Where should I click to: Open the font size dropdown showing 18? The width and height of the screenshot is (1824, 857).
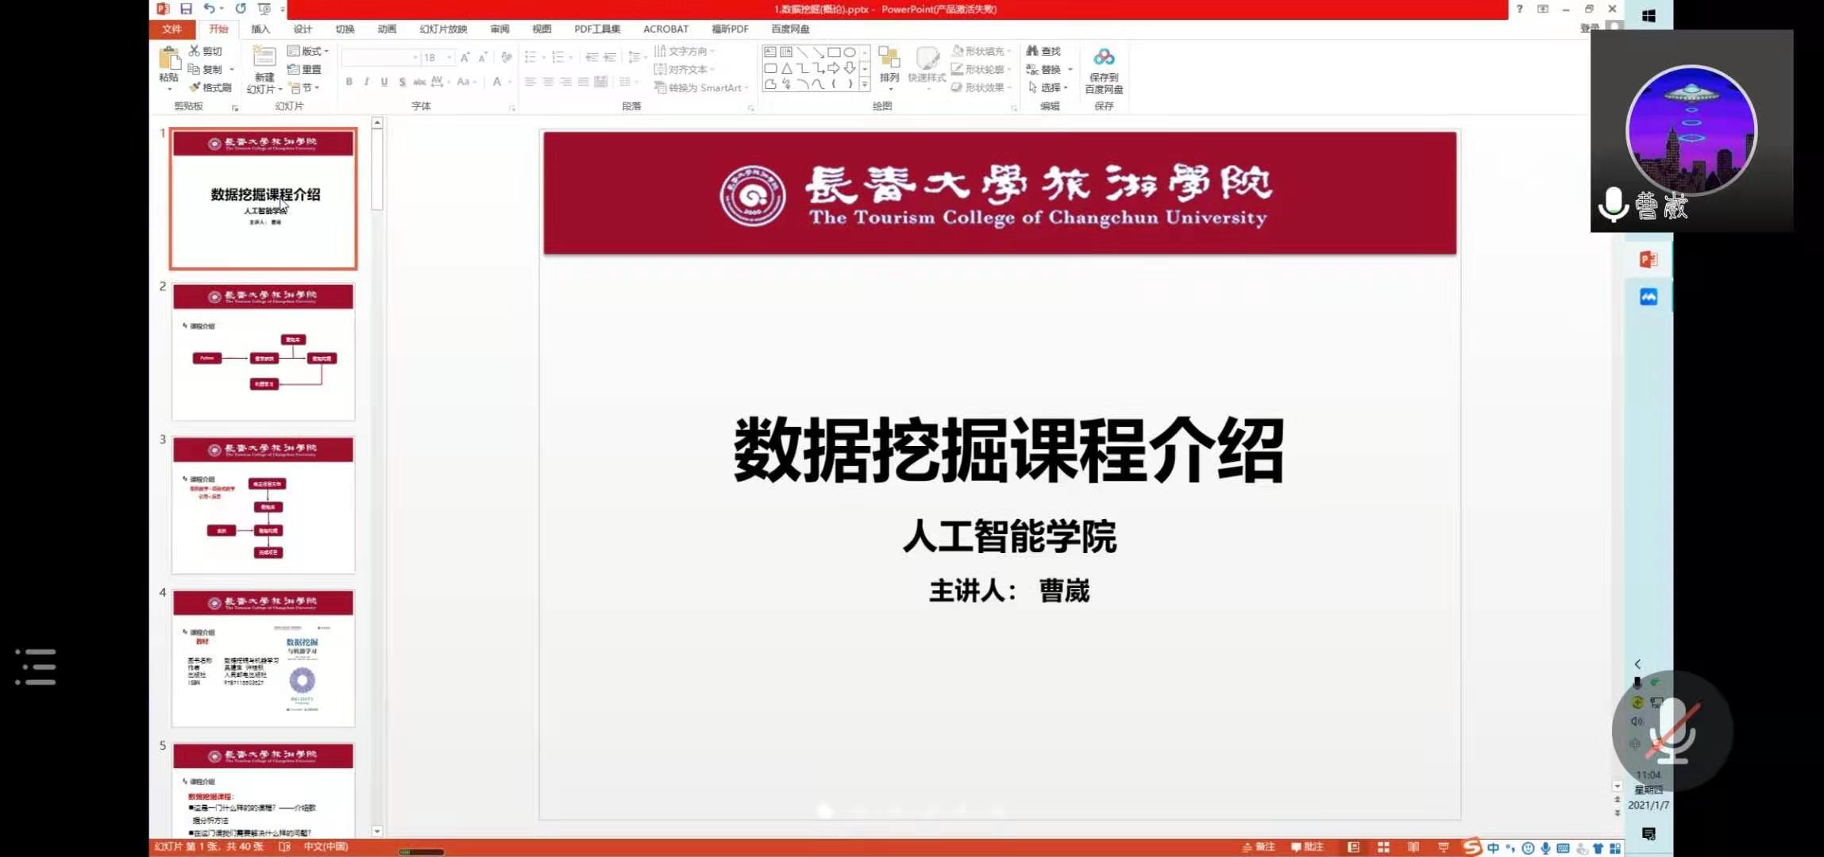[449, 57]
